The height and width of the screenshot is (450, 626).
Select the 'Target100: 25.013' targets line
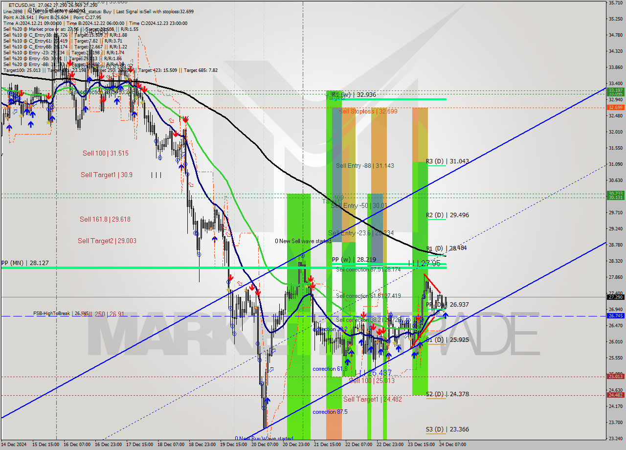[110, 70]
